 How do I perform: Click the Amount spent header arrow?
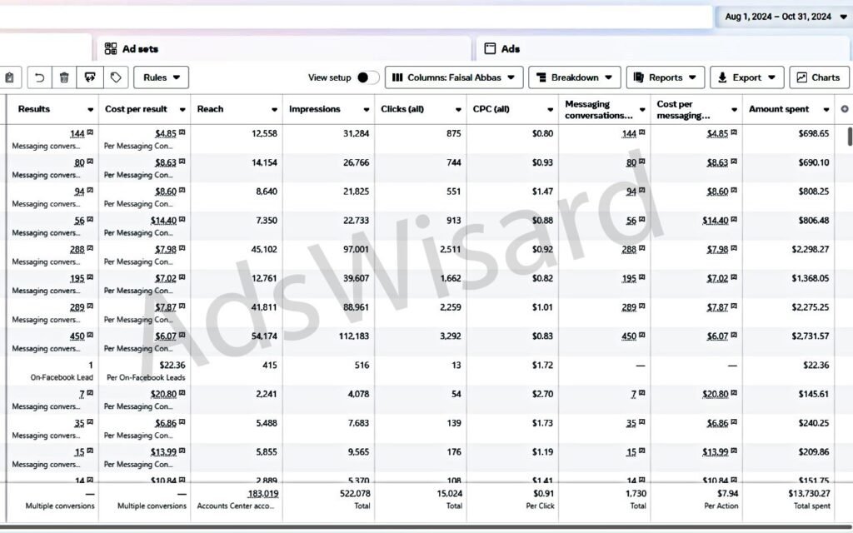point(826,109)
